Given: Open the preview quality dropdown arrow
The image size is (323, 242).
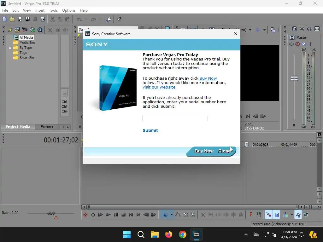Looking at the screenshot, I should point(250,30).
